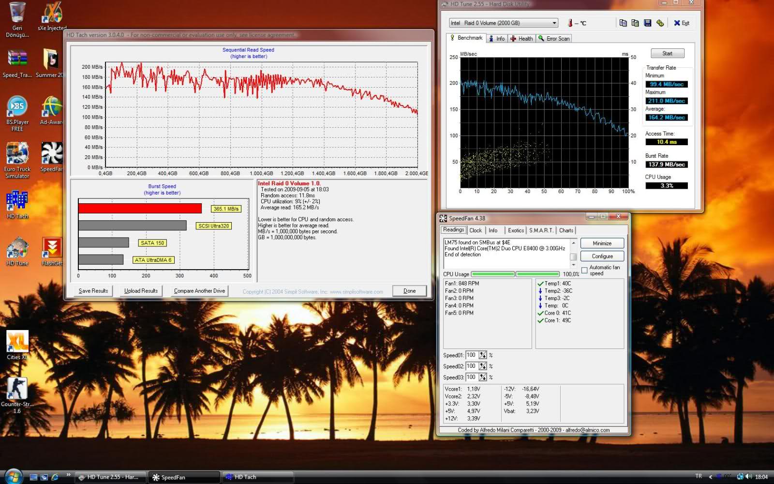Viewport: 774px width, 484px height.
Task: Click the Temp1 40C reading checkmark icon
Action: click(x=540, y=284)
